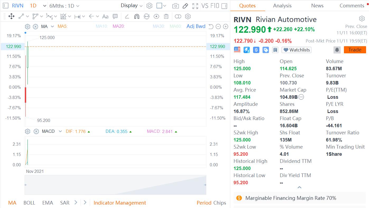
Task: Toggle the right quotes panel
Action: (x=224, y=6)
